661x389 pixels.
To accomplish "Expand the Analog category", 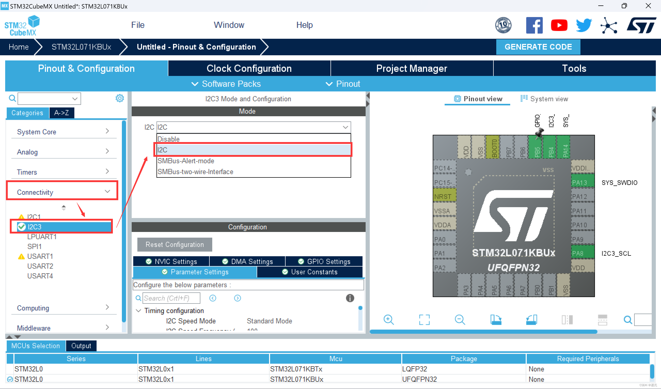I will [64, 152].
